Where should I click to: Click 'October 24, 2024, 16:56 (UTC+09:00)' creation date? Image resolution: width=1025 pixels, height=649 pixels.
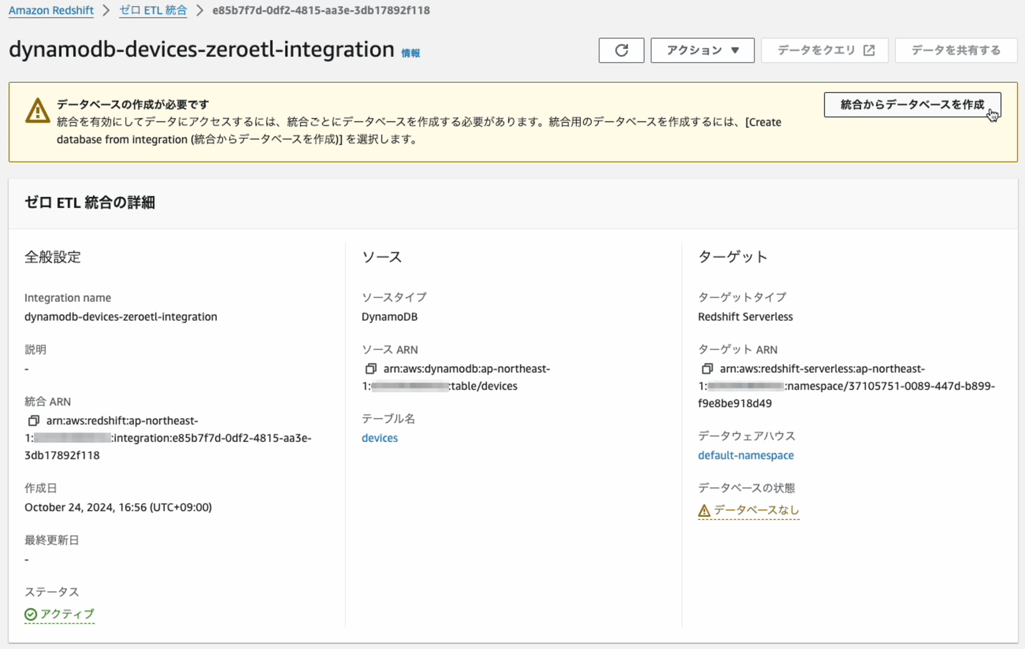click(x=118, y=507)
